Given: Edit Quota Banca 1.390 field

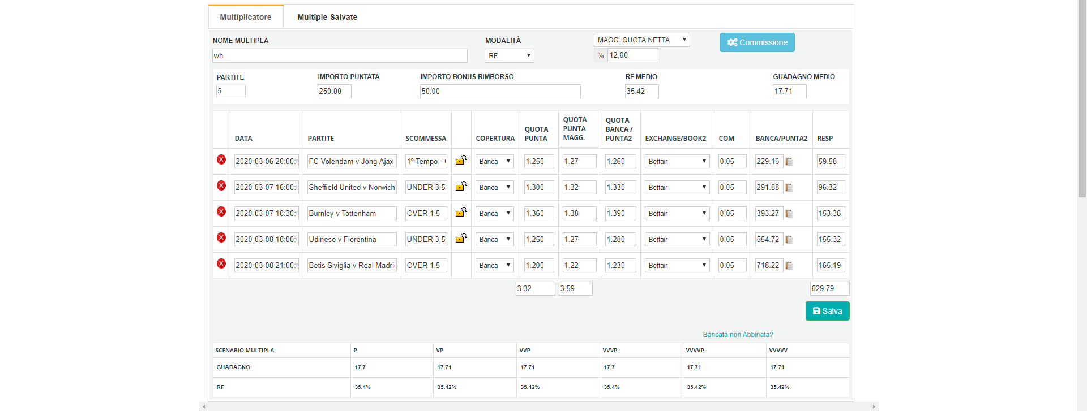Looking at the screenshot, I should (621, 213).
